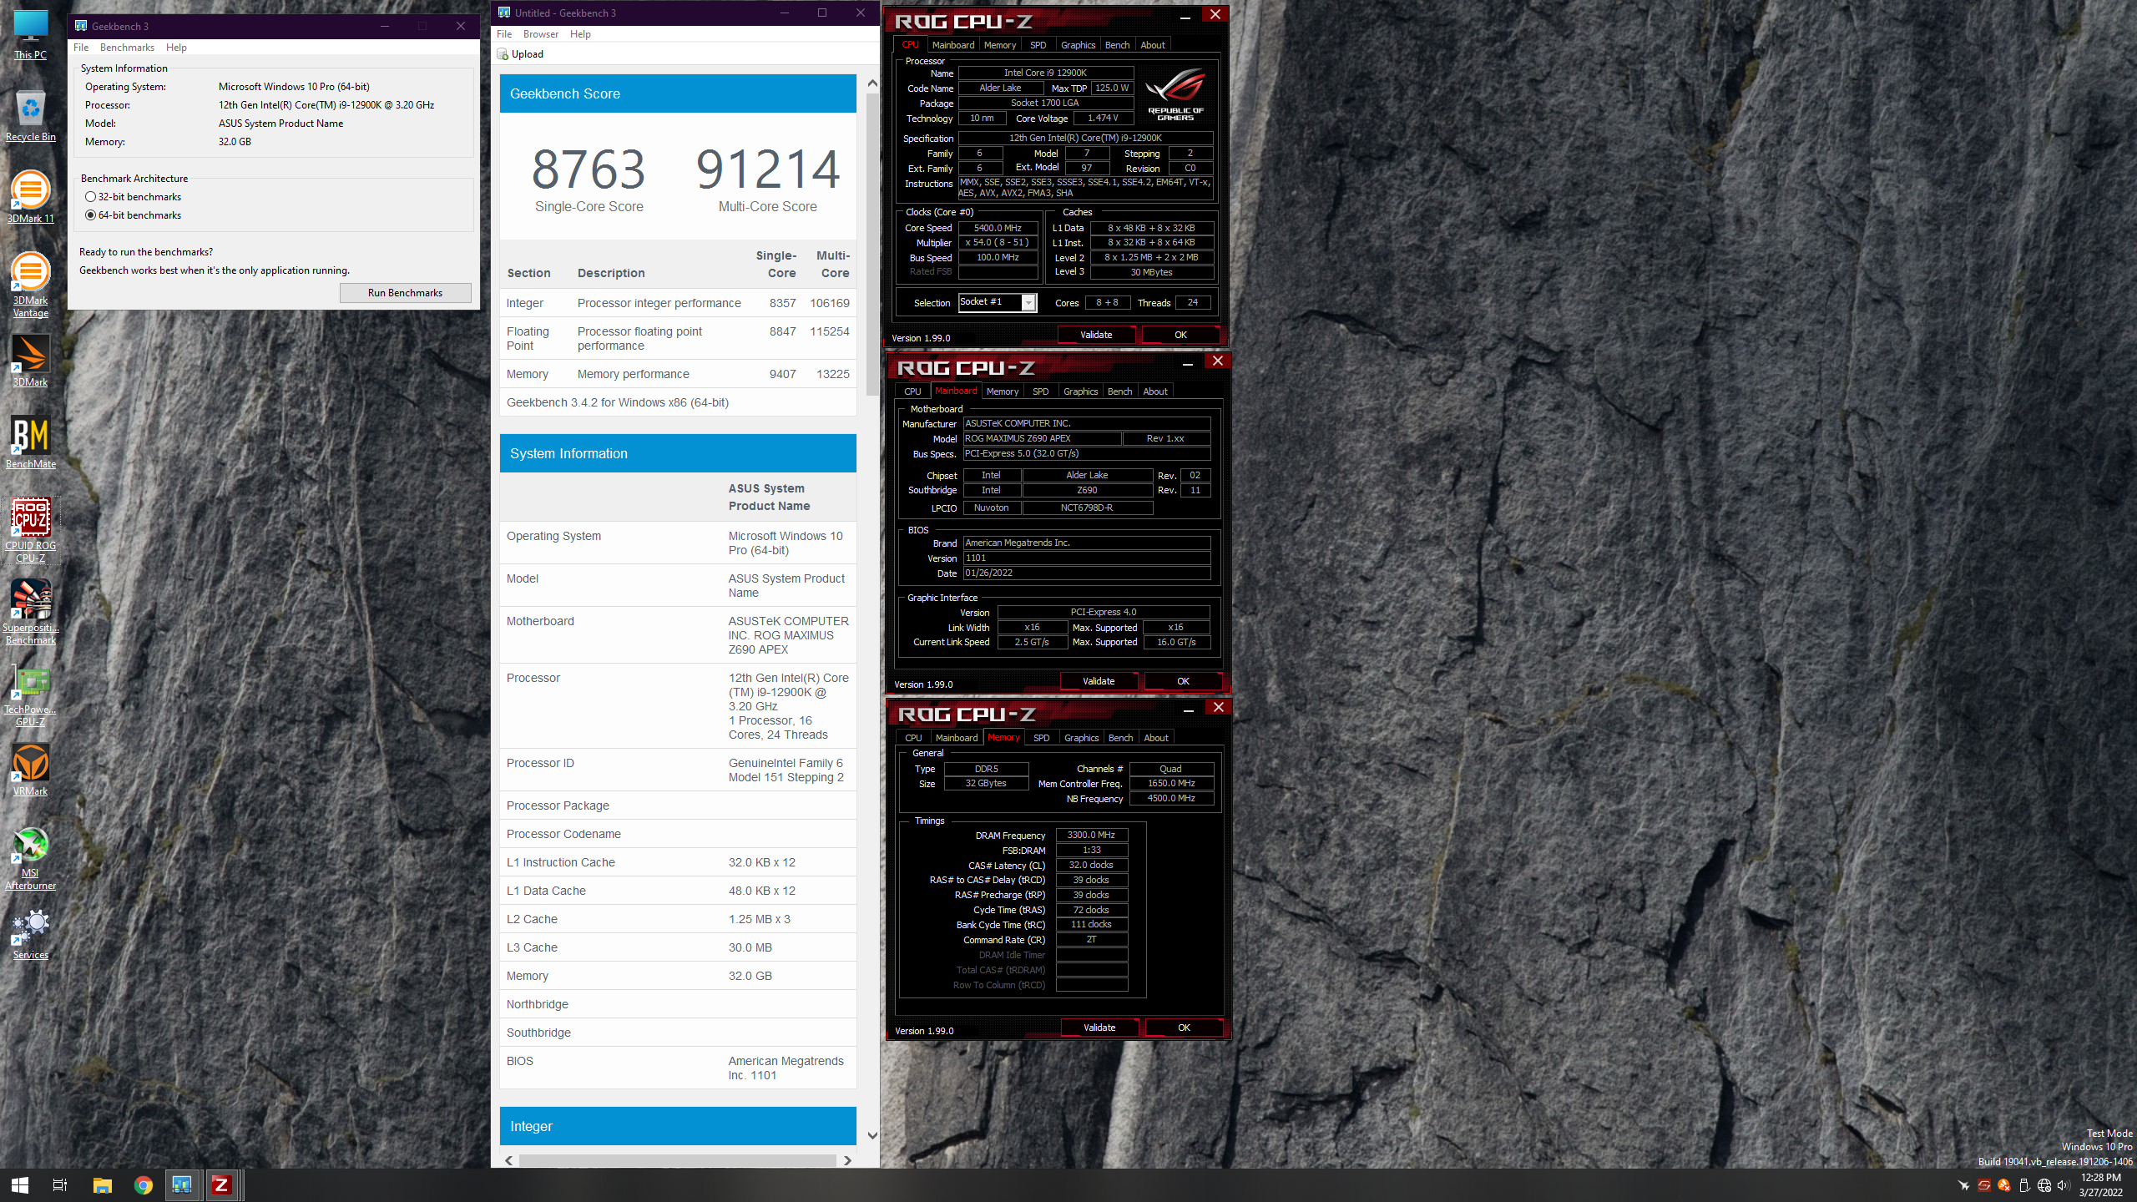This screenshot has width=2137, height=1202.
Task: Open File menu in Geekbench 3 launcher
Action: pyautogui.click(x=81, y=48)
